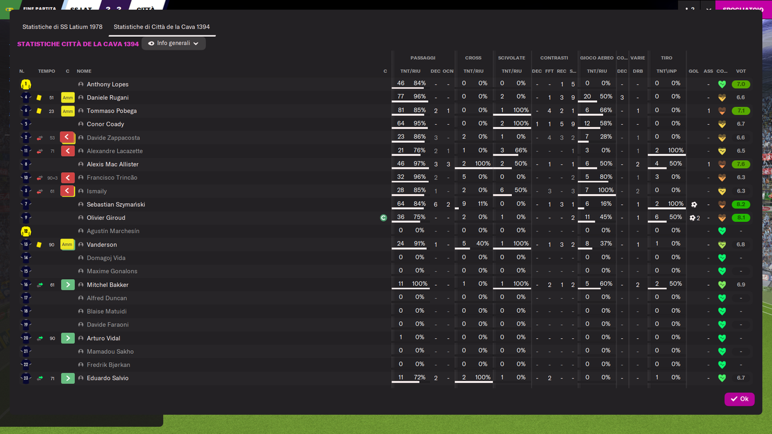Click Alexis Mac Allister's condition heart icon

(722, 165)
